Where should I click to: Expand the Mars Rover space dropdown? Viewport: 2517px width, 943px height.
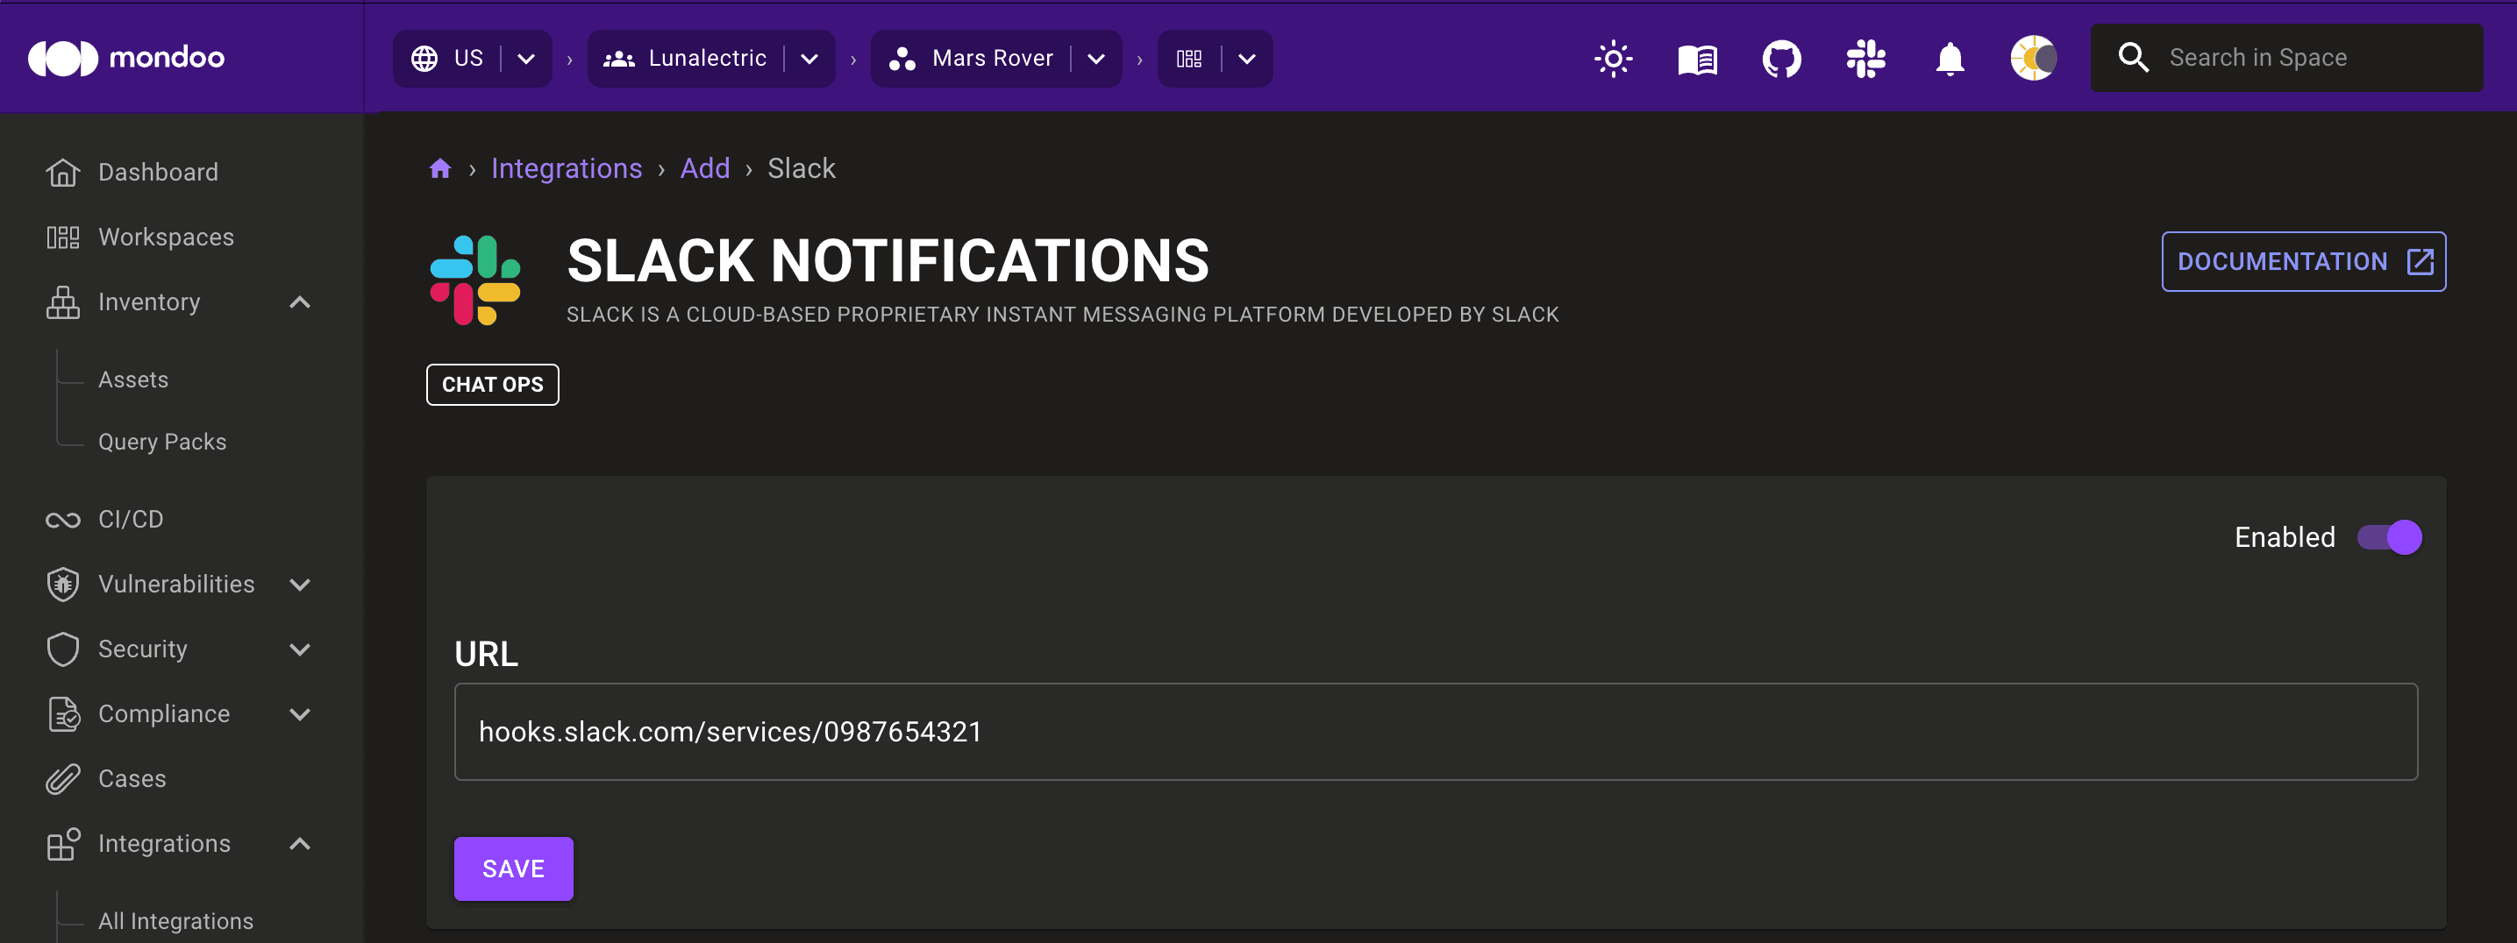(x=1095, y=59)
